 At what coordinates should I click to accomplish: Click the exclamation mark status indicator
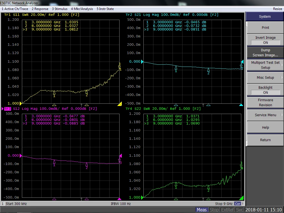click(x=243, y=204)
